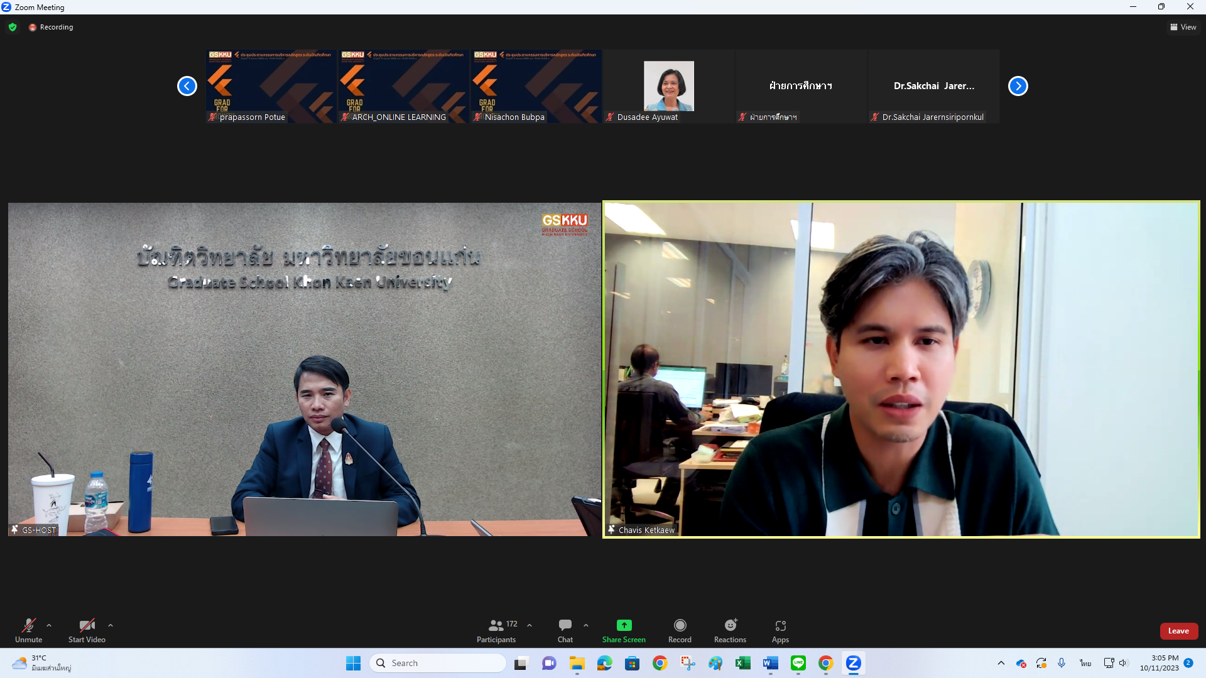Go to the previous page of participant thumbnails
The image size is (1206, 678).
pos(187,86)
